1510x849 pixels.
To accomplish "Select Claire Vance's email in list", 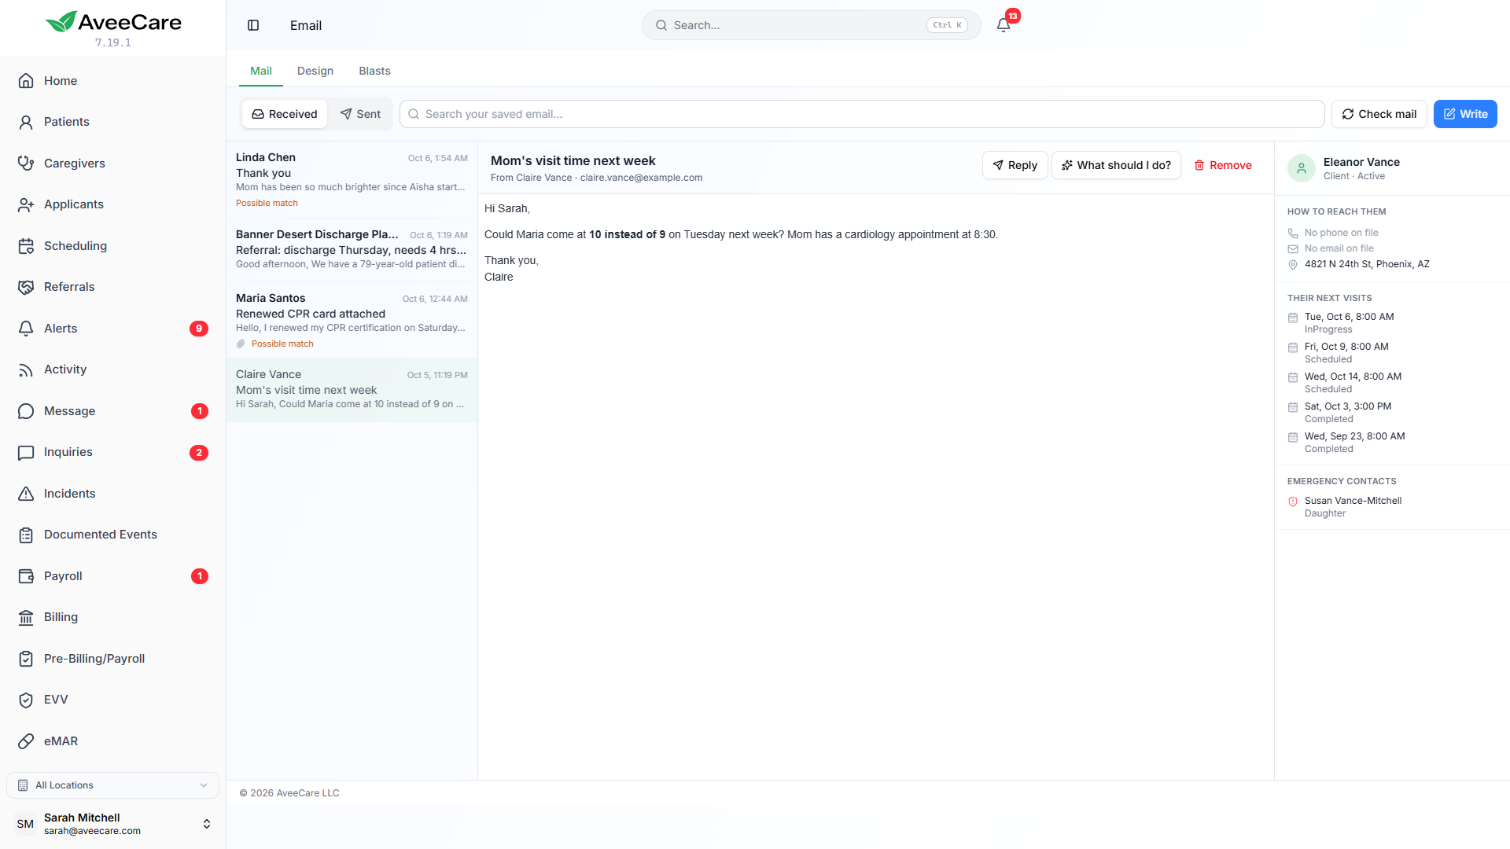I will coord(352,390).
